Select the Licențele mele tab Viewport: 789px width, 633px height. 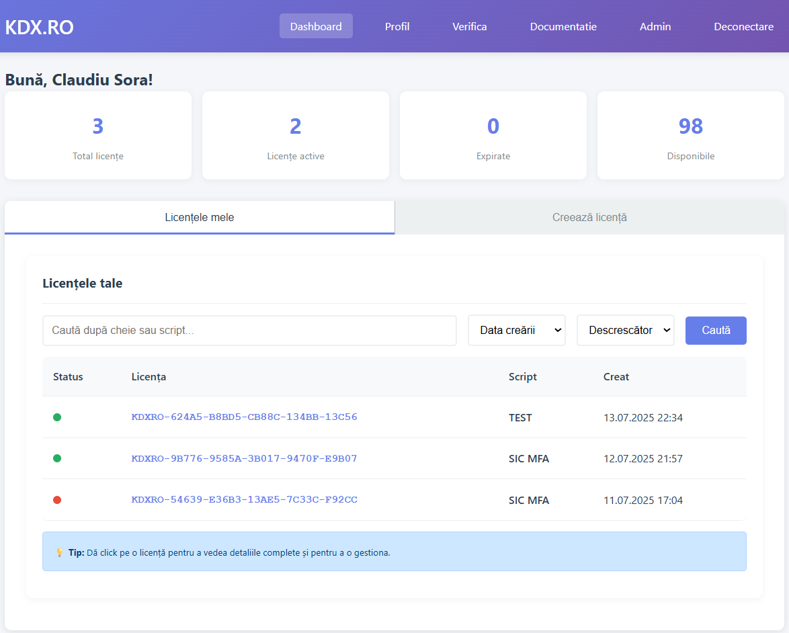[199, 217]
